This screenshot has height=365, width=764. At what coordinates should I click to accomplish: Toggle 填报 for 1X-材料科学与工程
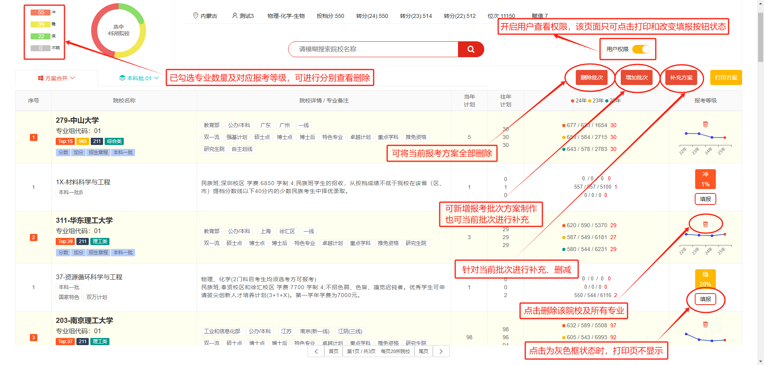(705, 199)
